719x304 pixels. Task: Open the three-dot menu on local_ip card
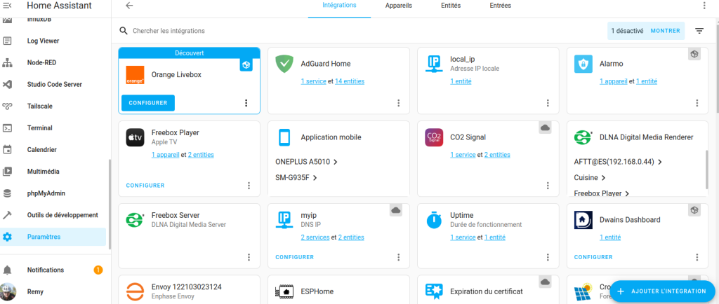coord(548,103)
